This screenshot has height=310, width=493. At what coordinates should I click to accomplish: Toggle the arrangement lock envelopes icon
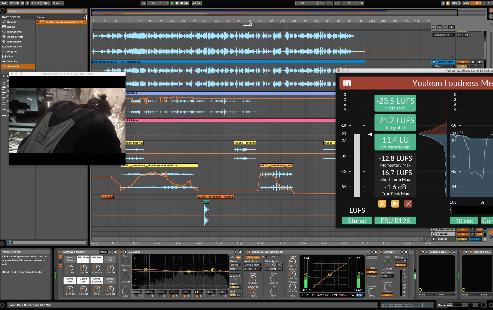point(452,27)
